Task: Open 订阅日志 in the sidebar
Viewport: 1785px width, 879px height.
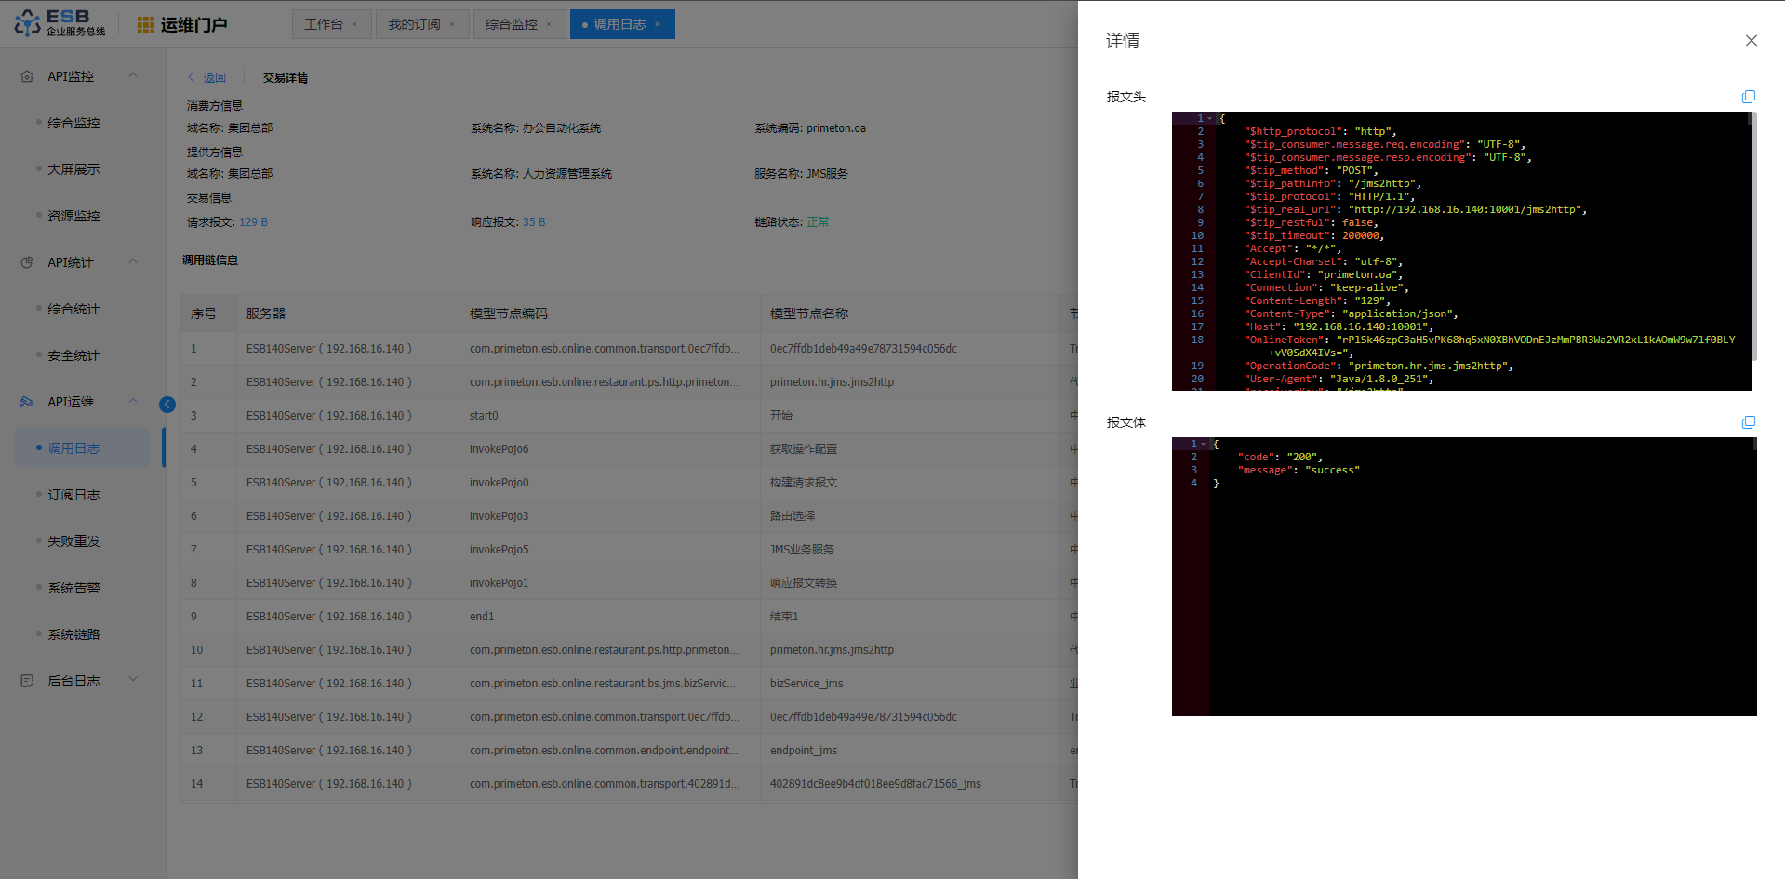Action: pyautogui.click(x=73, y=495)
